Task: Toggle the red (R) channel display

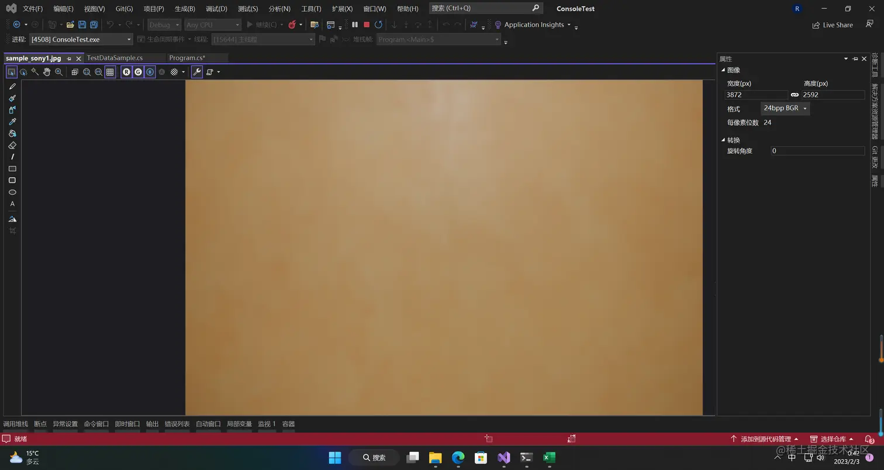Action: (127, 71)
